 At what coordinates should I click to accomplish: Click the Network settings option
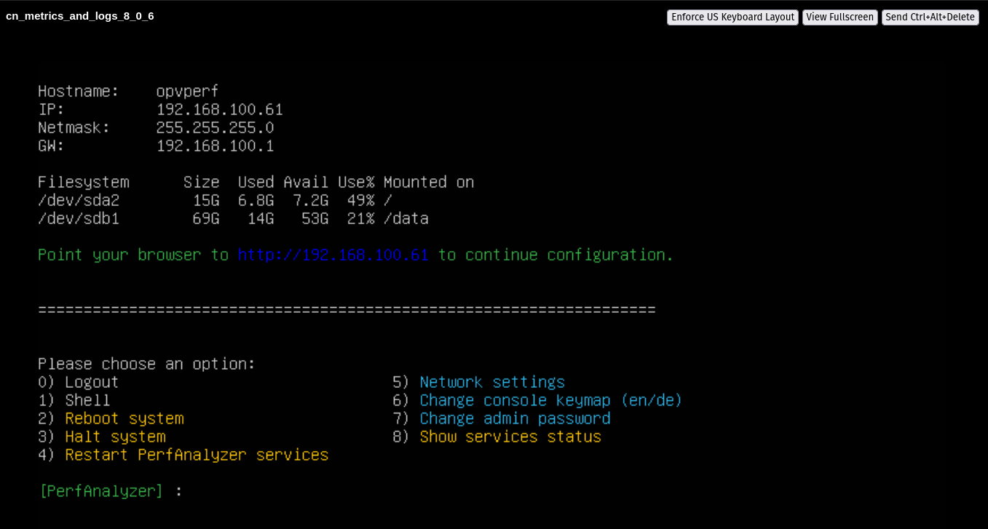tap(492, 382)
